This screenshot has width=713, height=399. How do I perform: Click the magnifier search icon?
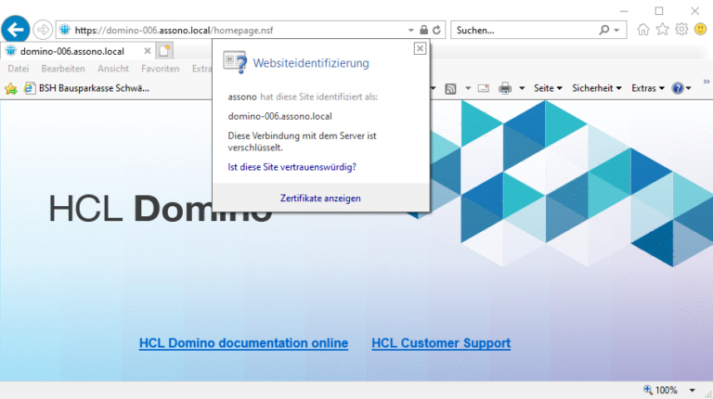coord(603,30)
